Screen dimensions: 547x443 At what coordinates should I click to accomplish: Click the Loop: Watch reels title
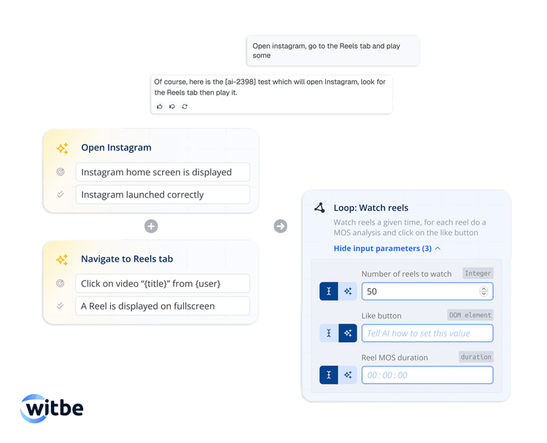click(371, 208)
